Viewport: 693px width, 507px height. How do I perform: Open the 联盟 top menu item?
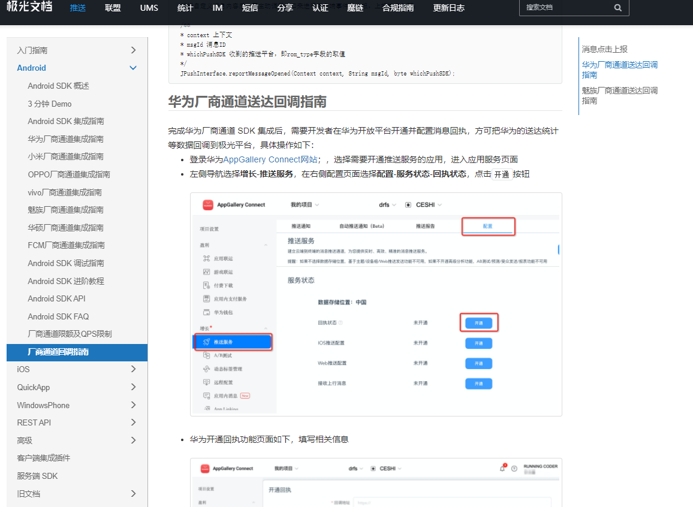point(113,8)
